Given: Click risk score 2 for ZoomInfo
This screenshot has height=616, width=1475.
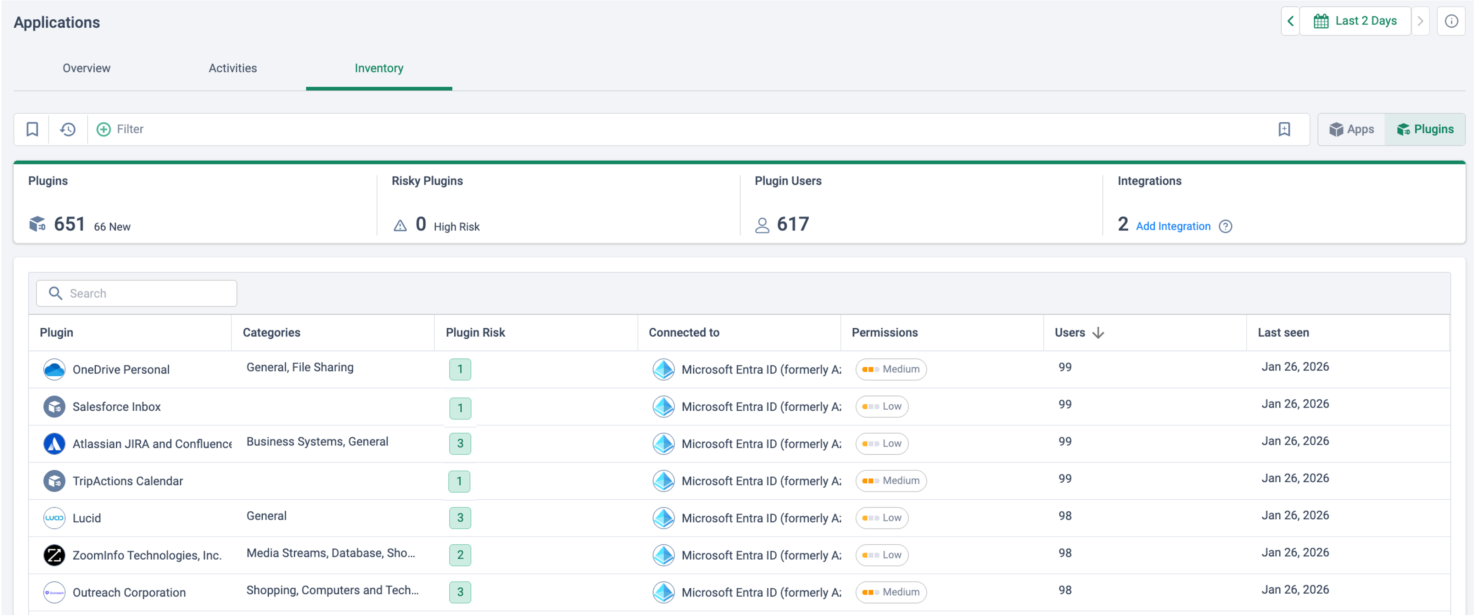Looking at the screenshot, I should pyautogui.click(x=460, y=555).
